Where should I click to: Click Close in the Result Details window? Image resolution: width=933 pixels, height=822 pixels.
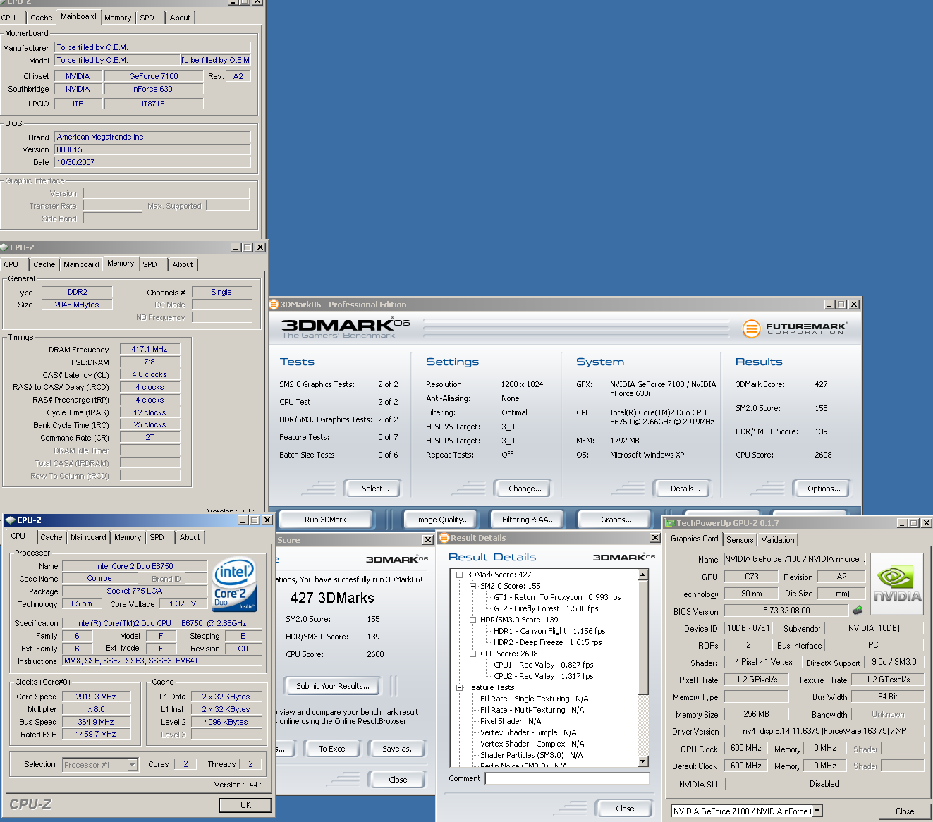click(625, 809)
